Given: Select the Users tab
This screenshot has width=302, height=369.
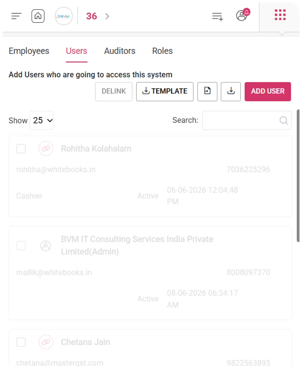Looking at the screenshot, I should click(76, 51).
